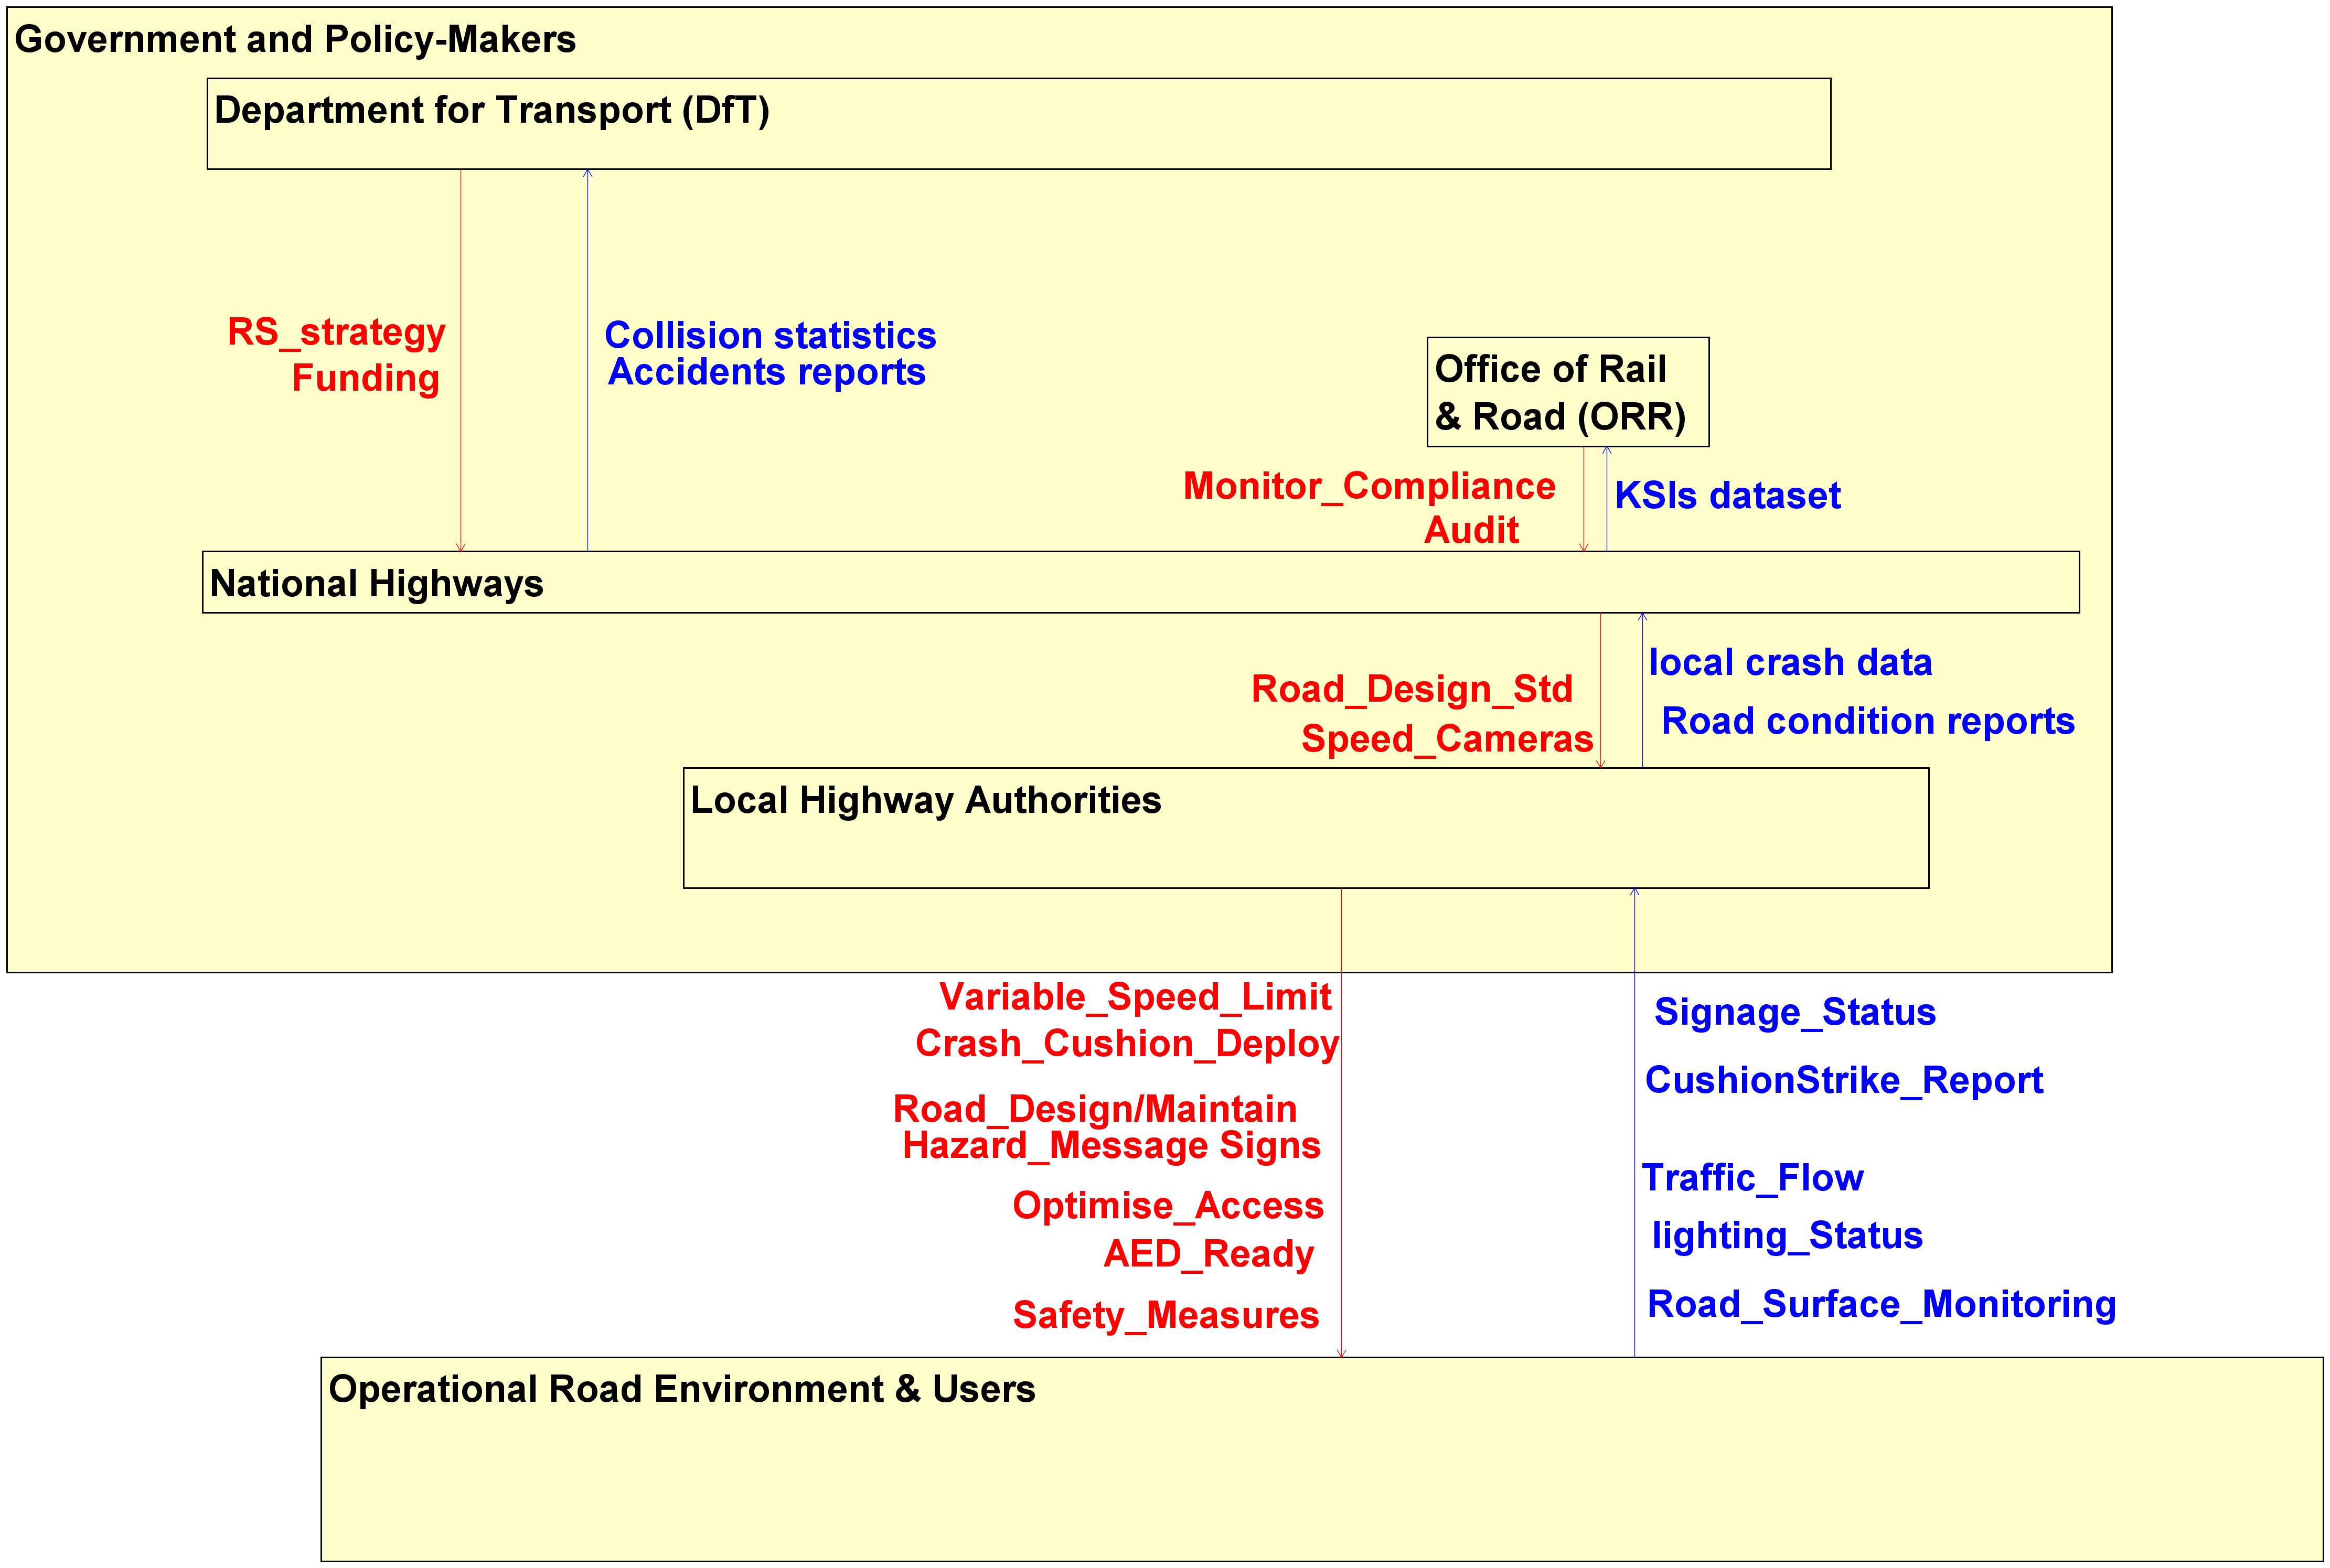Select the Collision statistics feedback label
This screenshot has height=1568, width=2330.
tap(770, 336)
